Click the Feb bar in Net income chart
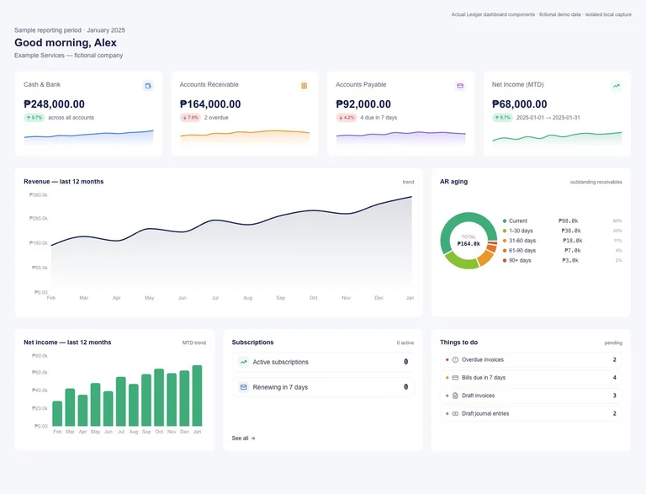The image size is (646, 494). (57, 413)
